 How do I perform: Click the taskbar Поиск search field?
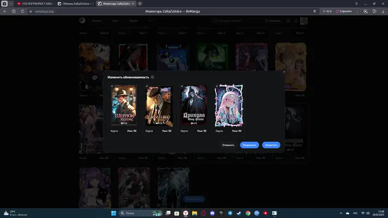[x=141, y=213]
